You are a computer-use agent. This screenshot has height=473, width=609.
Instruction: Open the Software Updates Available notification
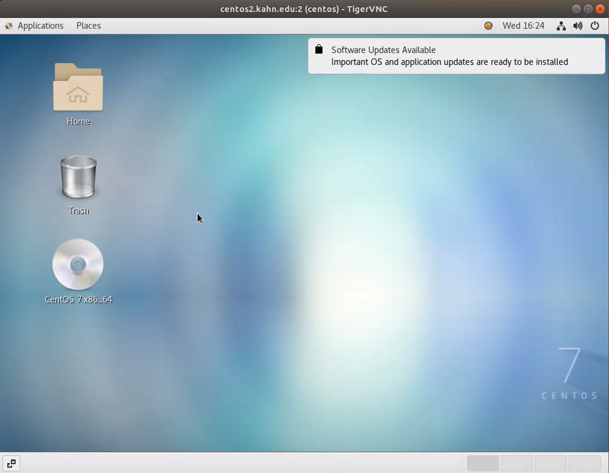point(457,56)
